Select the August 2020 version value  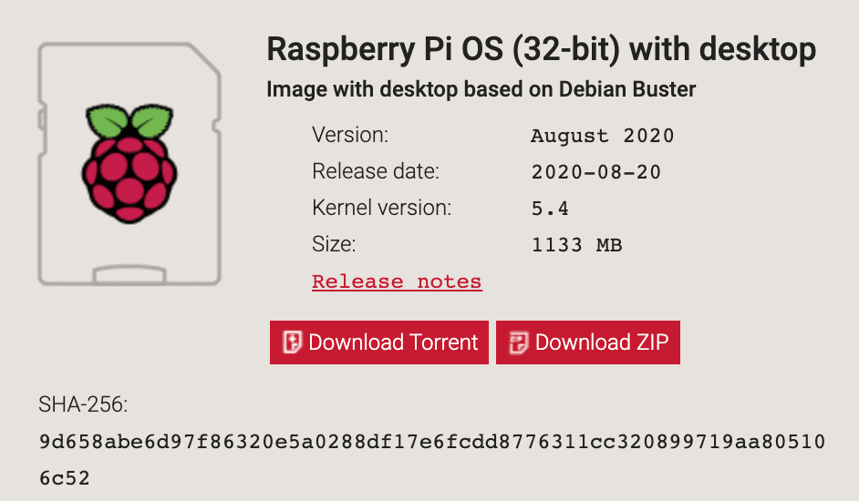click(x=602, y=135)
